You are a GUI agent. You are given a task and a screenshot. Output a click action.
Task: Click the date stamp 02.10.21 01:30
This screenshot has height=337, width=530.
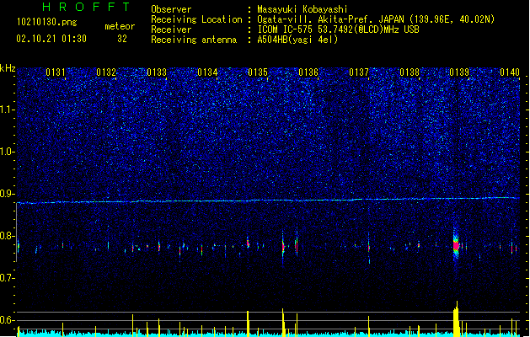coord(51,39)
